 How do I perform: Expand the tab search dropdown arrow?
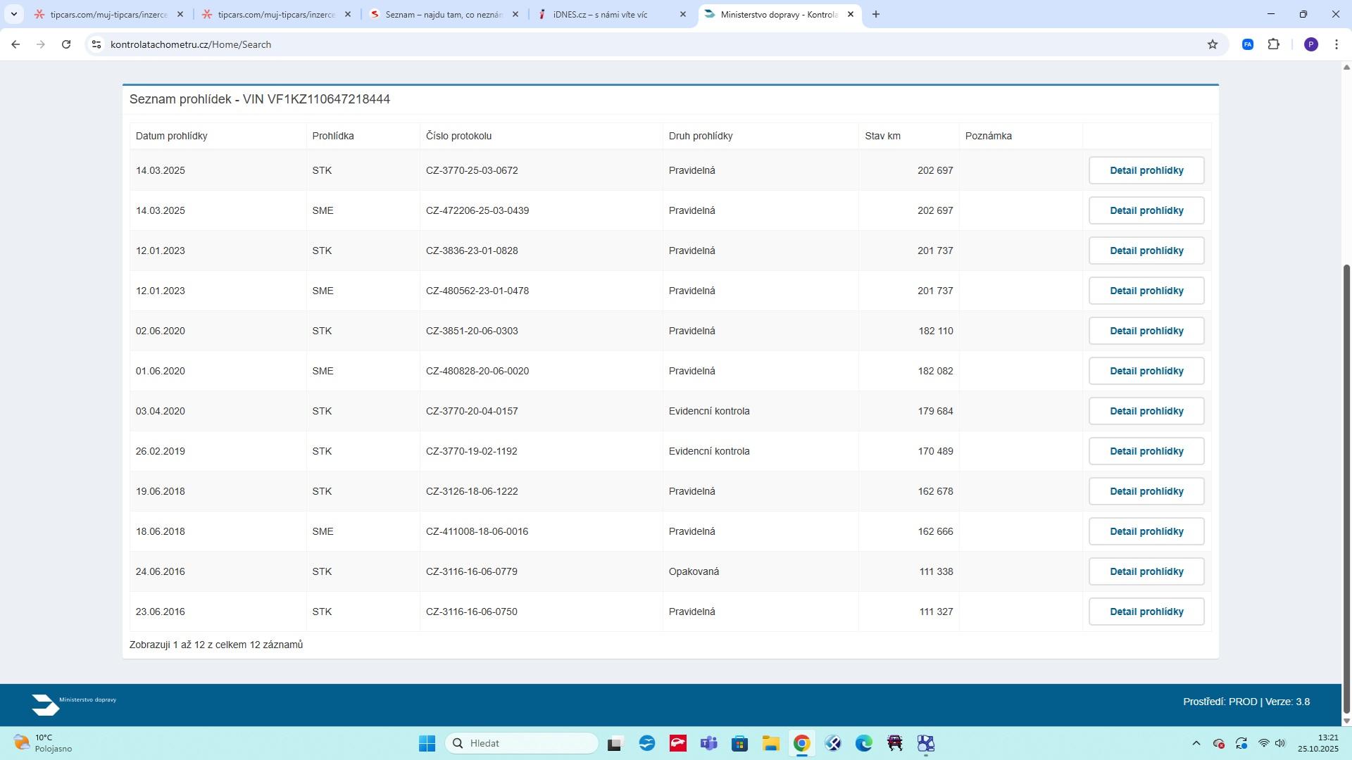click(13, 14)
